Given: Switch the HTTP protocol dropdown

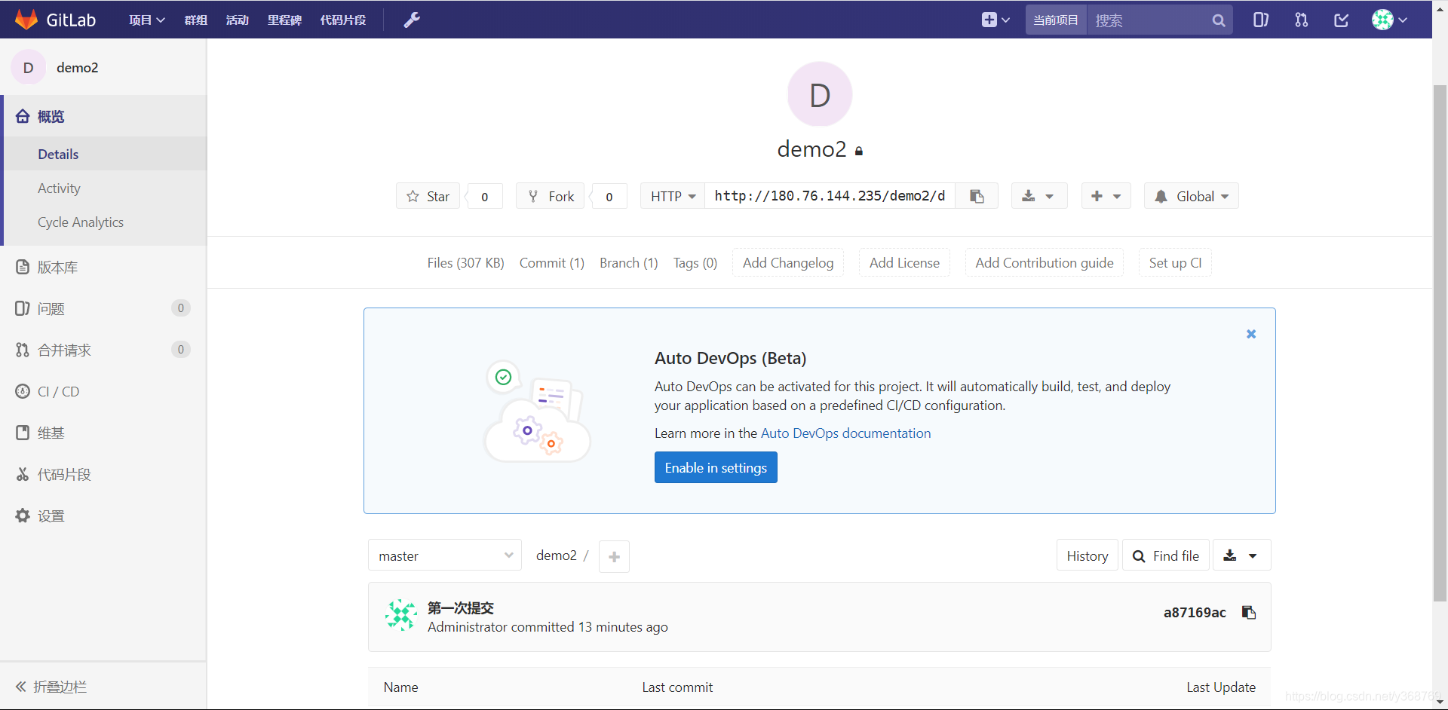Looking at the screenshot, I should pyautogui.click(x=673, y=196).
